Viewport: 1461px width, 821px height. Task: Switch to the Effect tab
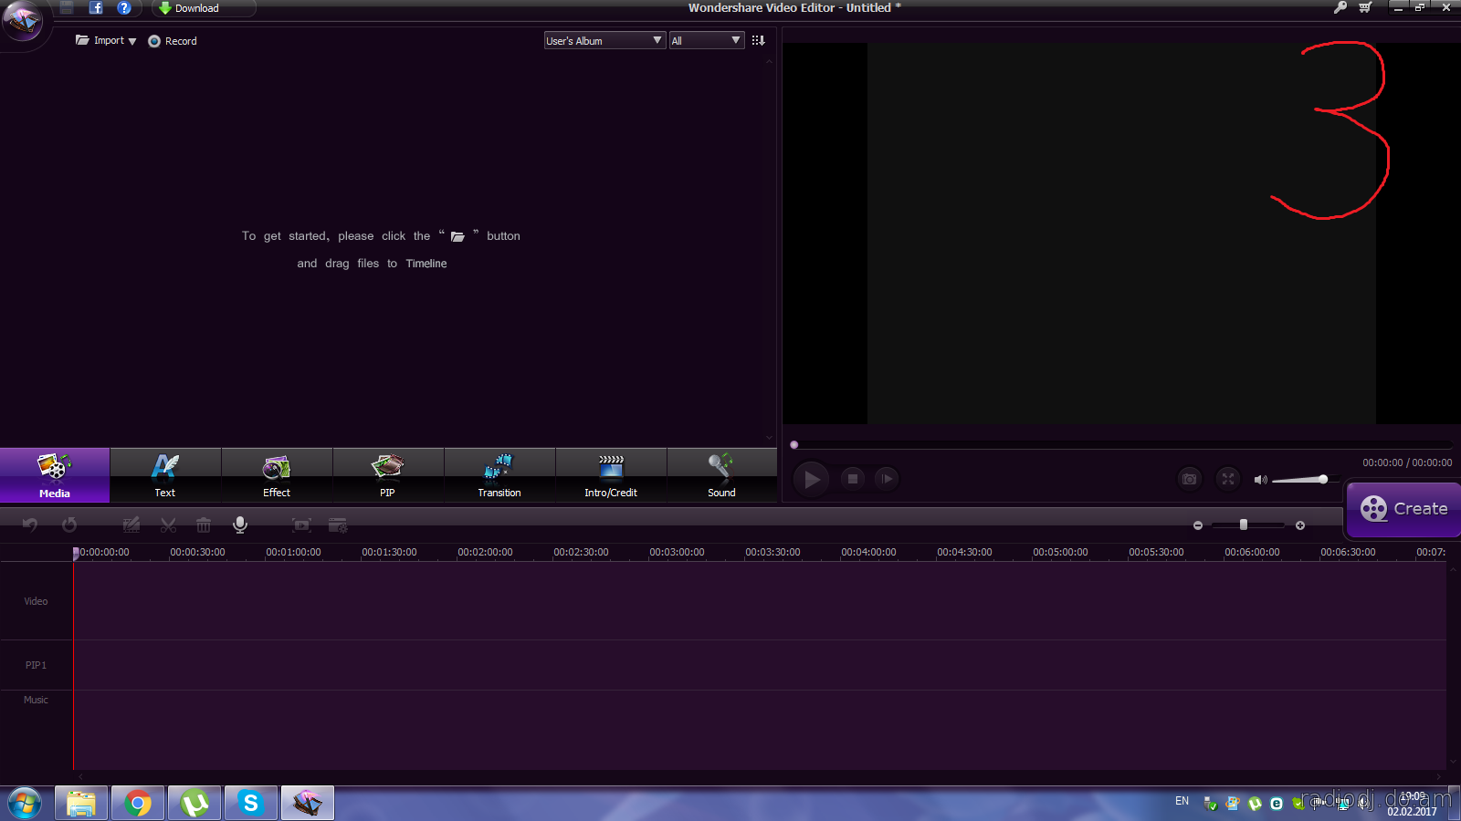277,475
